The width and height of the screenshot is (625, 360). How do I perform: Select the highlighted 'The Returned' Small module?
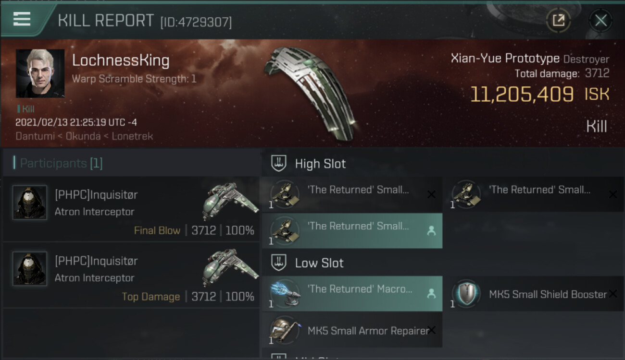[351, 230]
